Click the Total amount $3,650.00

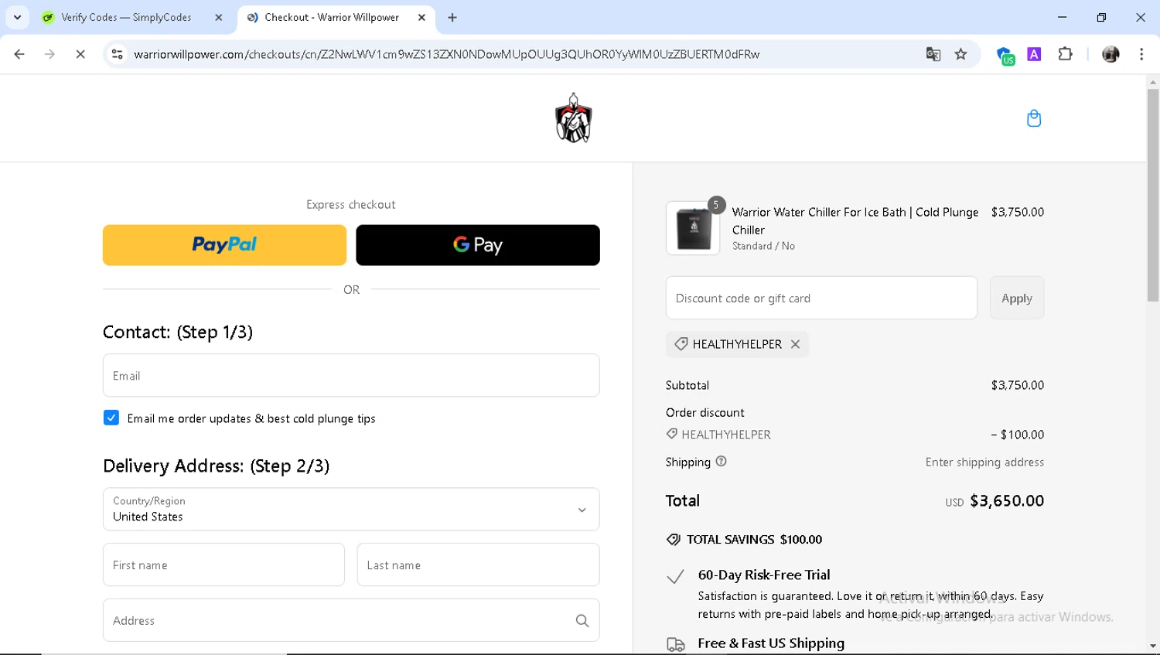click(x=1007, y=500)
